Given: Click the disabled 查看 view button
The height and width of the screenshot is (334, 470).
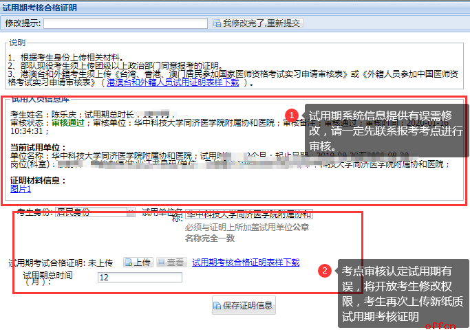Looking at the screenshot, I should [x=171, y=263].
